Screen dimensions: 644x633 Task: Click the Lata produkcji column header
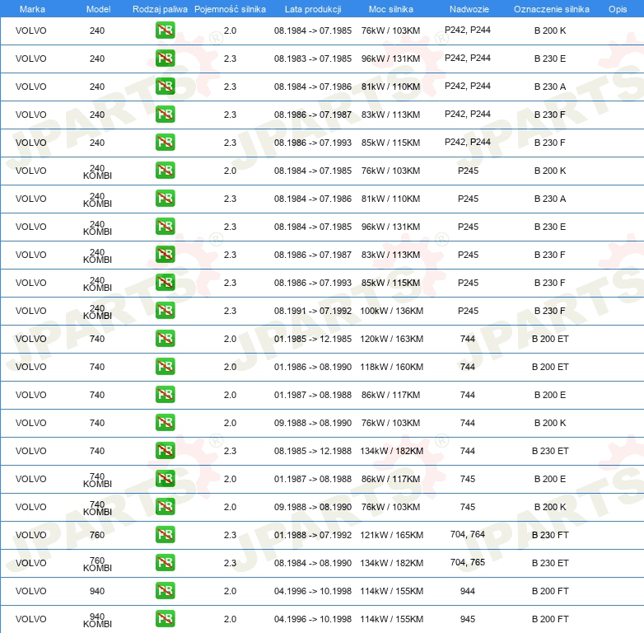312,8
